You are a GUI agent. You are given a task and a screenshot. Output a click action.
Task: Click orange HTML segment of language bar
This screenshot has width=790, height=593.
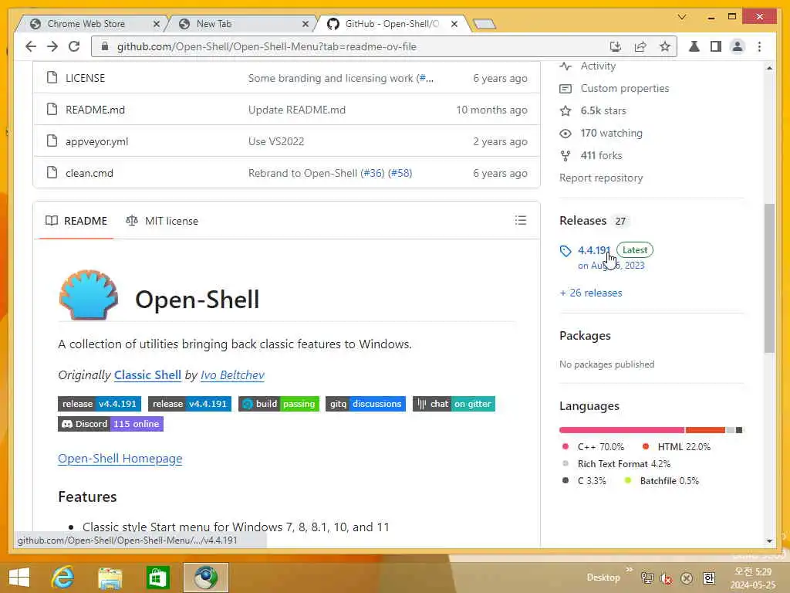[705, 430]
